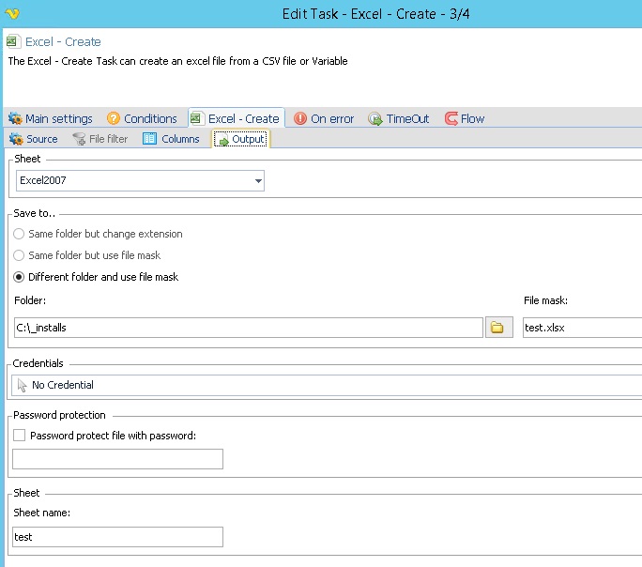Click the folder browse icon button
This screenshot has height=567, width=642.
(x=498, y=328)
